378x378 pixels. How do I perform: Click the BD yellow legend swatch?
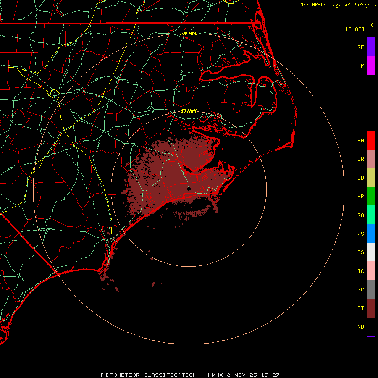click(371, 178)
